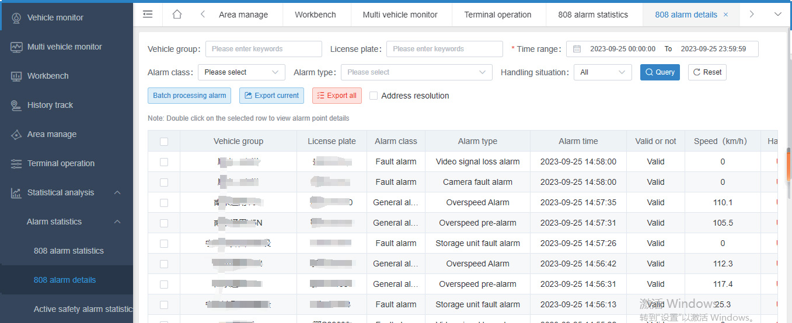Click the Reset button

(707, 72)
